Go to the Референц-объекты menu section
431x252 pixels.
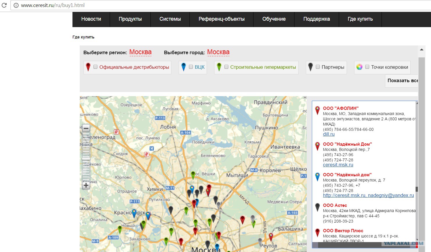pos(221,19)
